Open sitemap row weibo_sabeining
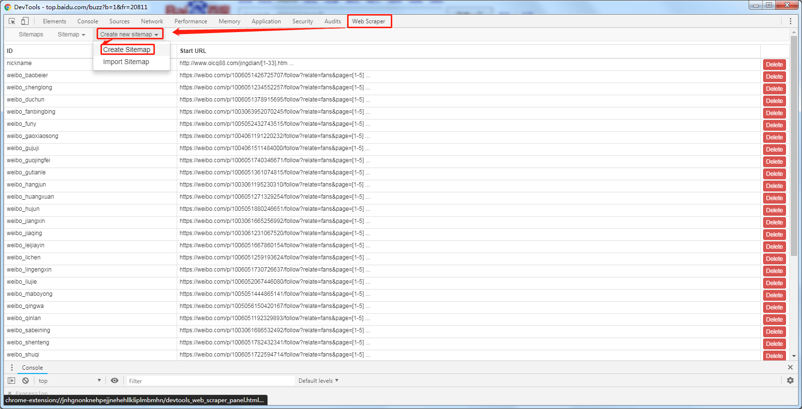The width and height of the screenshot is (802, 409). [397, 332]
